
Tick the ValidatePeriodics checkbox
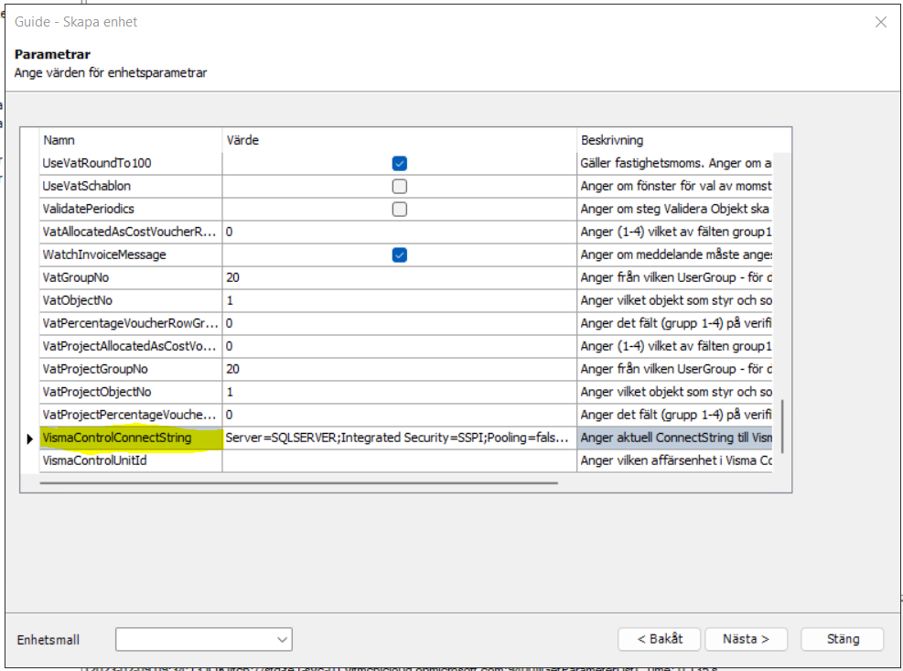[399, 210]
